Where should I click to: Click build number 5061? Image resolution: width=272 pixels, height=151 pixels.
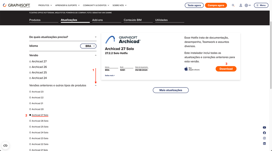point(123,70)
